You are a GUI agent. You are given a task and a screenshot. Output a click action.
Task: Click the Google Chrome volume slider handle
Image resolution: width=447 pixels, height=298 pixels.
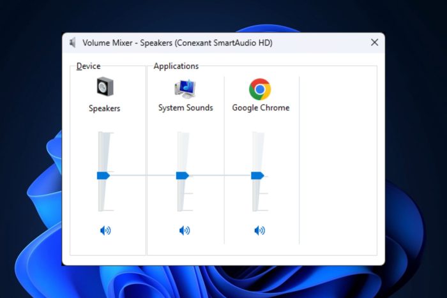click(257, 175)
